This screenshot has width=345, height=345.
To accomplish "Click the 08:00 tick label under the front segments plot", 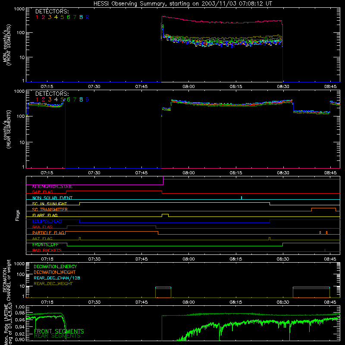I will [x=188, y=87].
